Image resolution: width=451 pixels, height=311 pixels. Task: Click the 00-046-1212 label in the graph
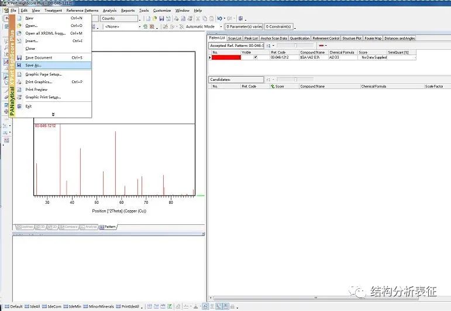pos(45,126)
